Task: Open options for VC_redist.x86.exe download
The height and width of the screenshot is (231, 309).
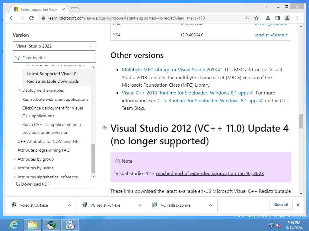Action: pos(210,205)
